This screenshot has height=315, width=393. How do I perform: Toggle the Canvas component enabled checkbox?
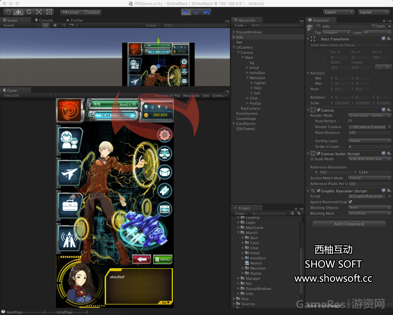(x=318, y=110)
